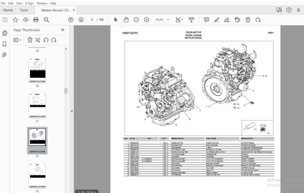Go to the previous page
304x193 pixels.
point(71,20)
